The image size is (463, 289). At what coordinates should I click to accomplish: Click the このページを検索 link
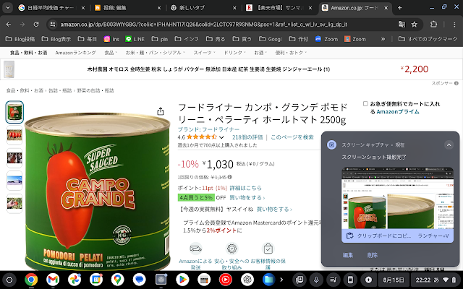pyautogui.click(x=292, y=137)
